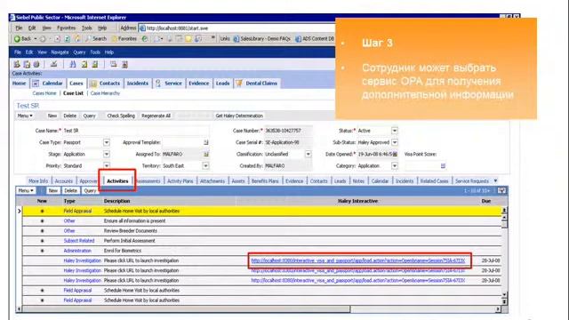Click Query in the activities list toolbar
The width and height of the screenshot is (569, 320).
coord(90,190)
